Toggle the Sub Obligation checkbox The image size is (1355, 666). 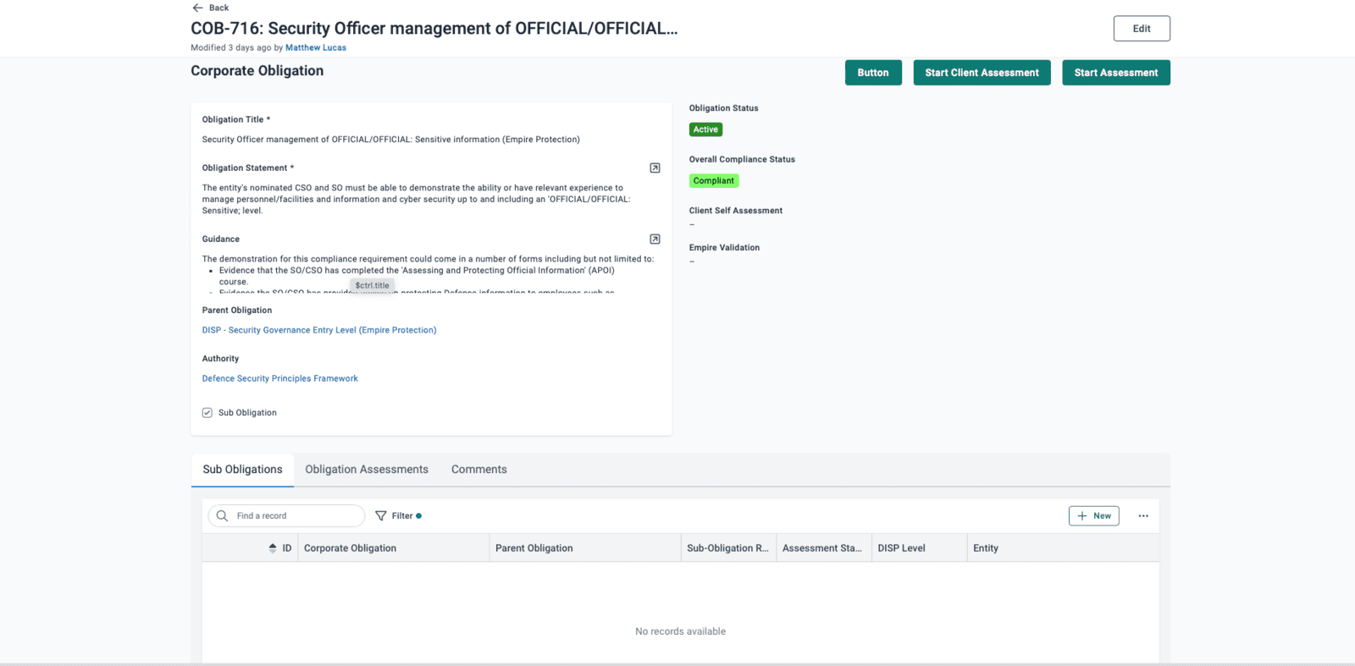coord(207,413)
